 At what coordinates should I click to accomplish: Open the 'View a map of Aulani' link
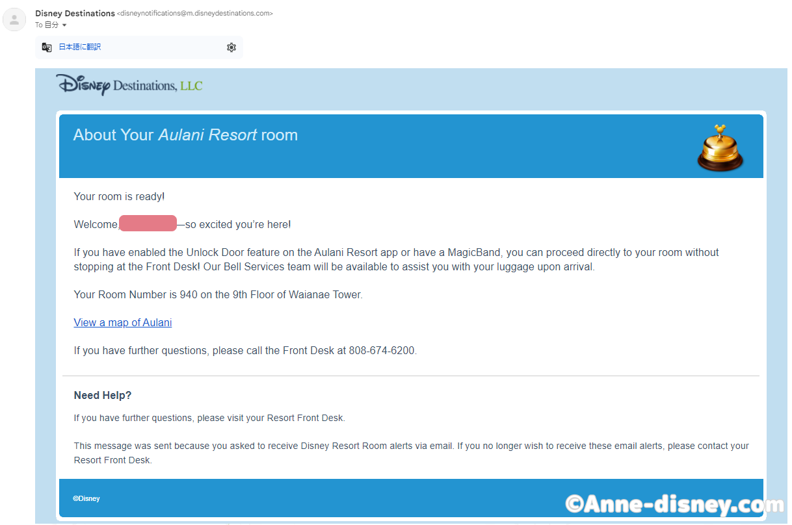click(123, 323)
